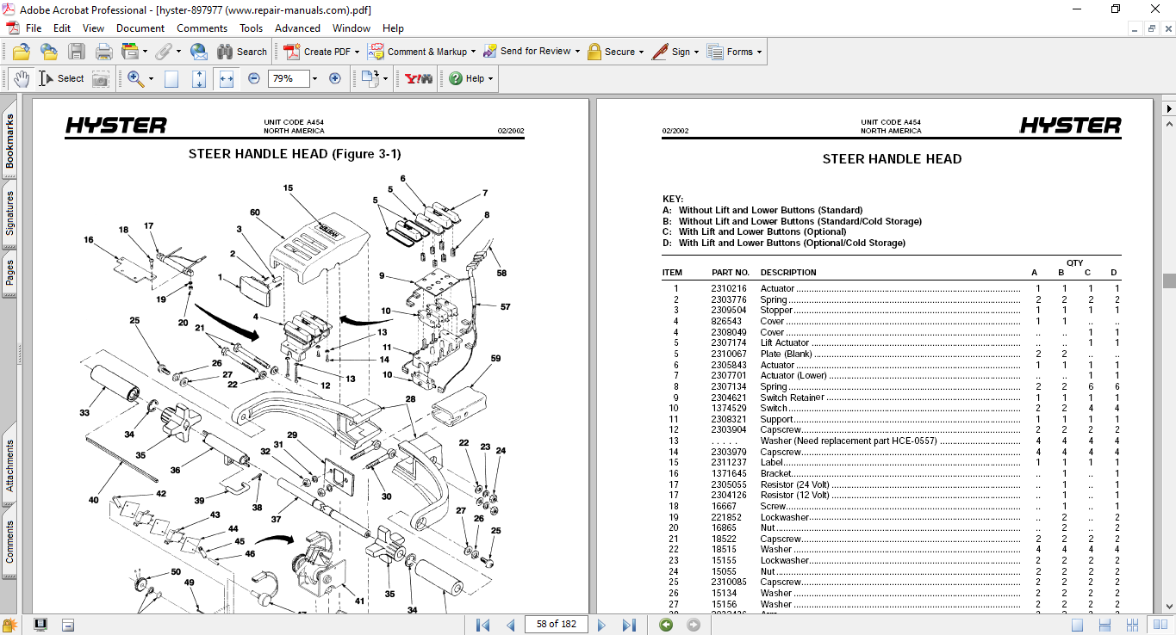Open the Pages side panel
Viewport: 1176px width, 635px height.
(x=9, y=273)
